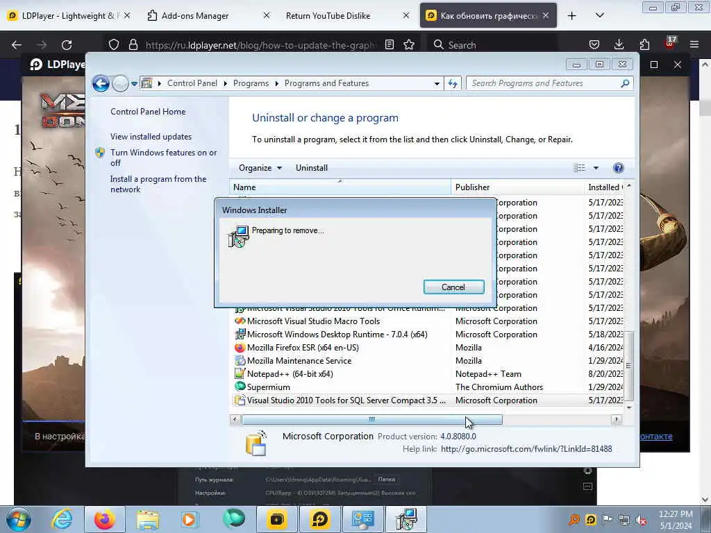
Task: Click the change view icon
Action: click(x=580, y=168)
